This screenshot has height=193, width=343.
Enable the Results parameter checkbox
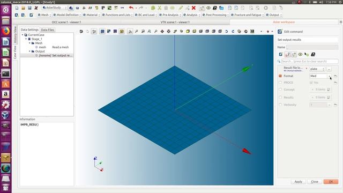click(x=280, y=97)
